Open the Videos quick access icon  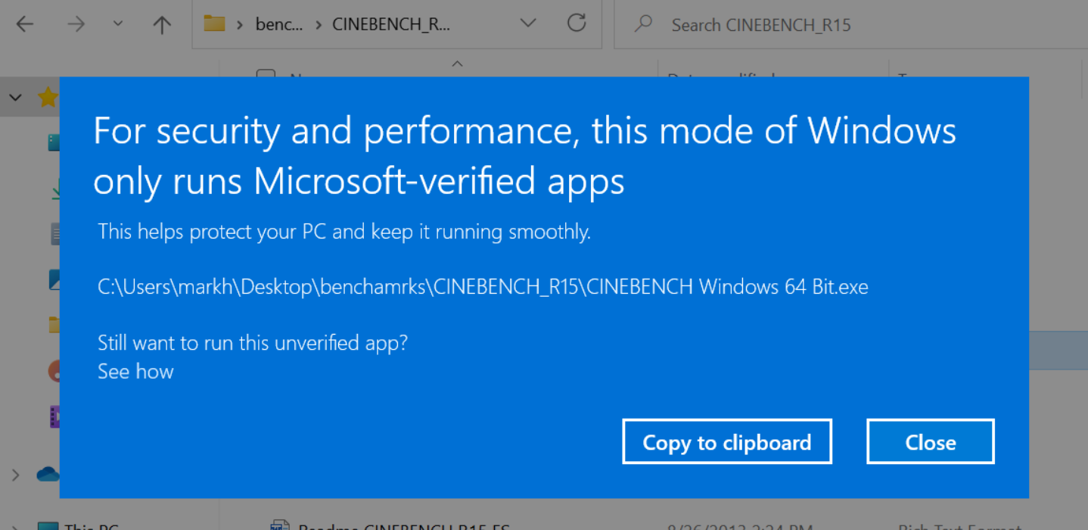click(54, 417)
